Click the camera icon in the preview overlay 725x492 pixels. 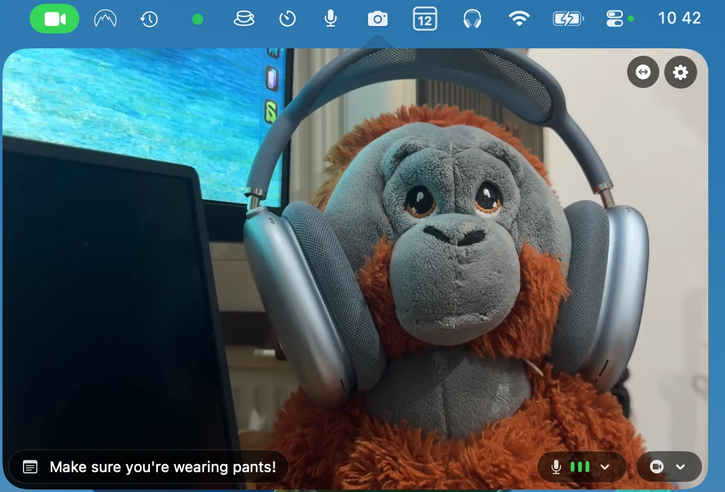pos(657,467)
